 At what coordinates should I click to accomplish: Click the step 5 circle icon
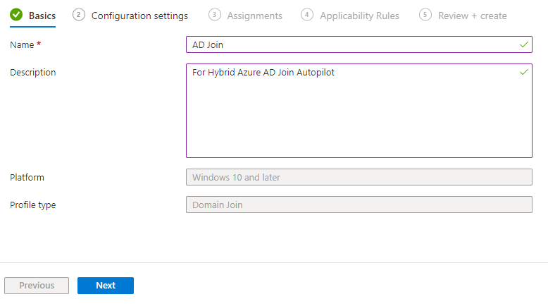click(x=425, y=15)
